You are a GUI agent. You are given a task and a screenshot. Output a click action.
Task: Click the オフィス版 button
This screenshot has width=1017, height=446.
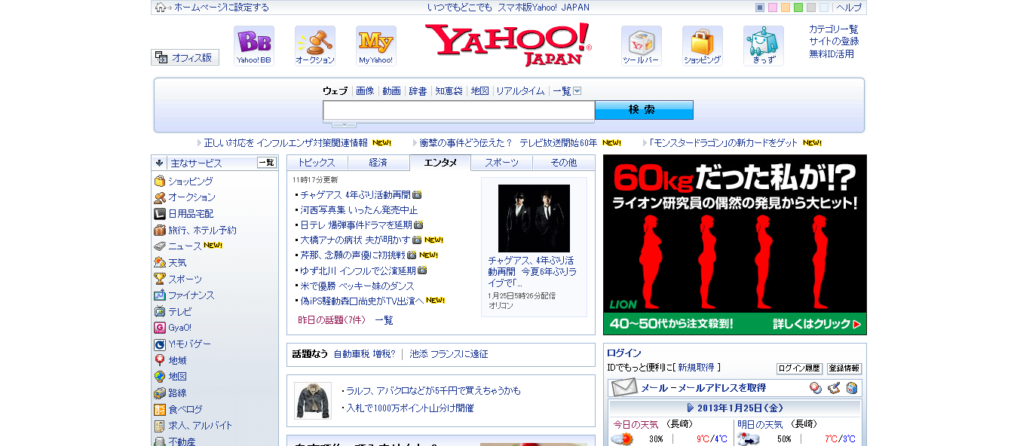pyautogui.click(x=185, y=57)
